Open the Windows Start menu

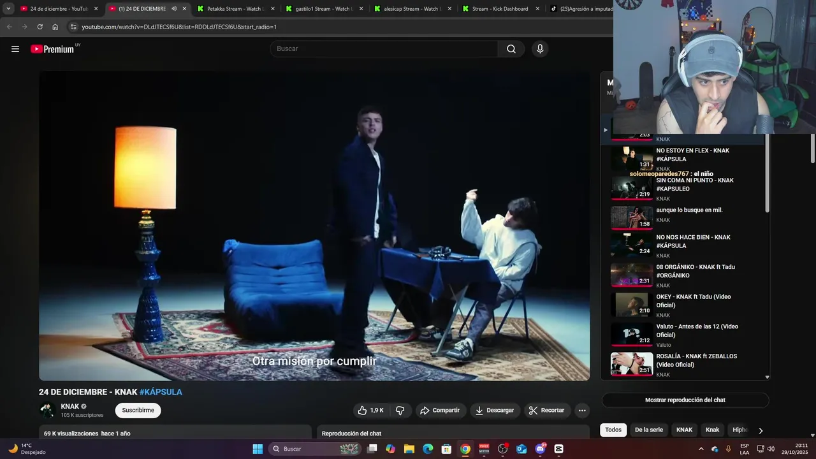pyautogui.click(x=258, y=449)
